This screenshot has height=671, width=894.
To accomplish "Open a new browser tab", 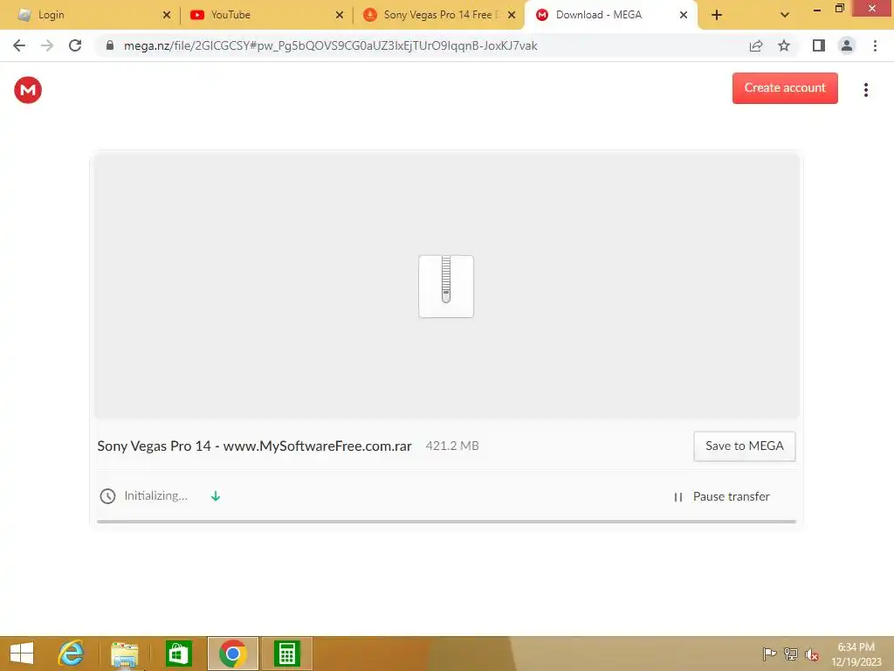I will pyautogui.click(x=717, y=15).
